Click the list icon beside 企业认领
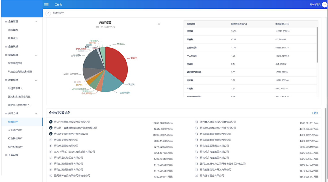Screen dimensions: 328x182 [x=6, y=46]
